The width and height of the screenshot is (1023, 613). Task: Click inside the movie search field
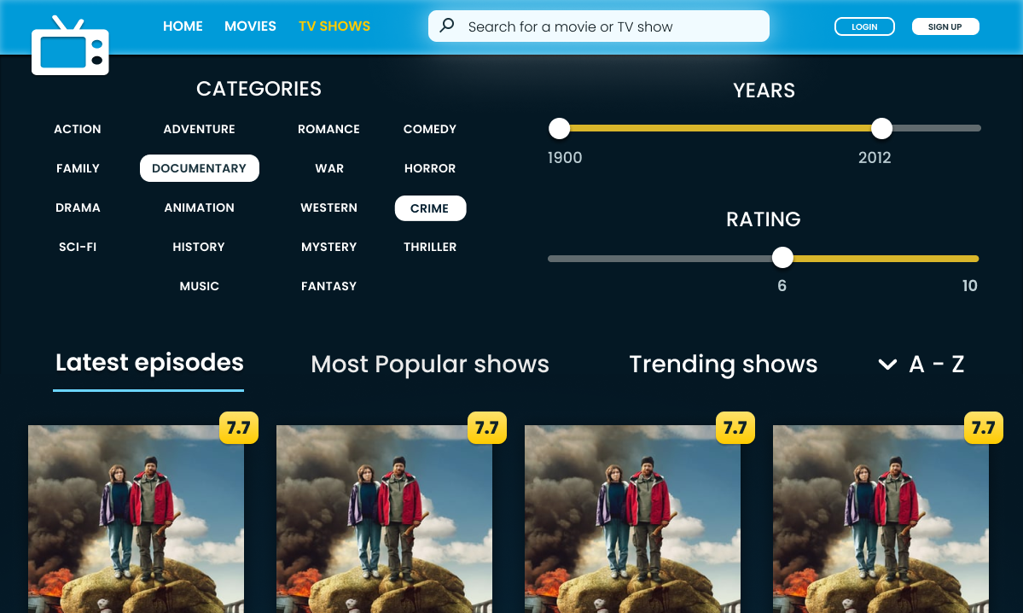597,26
